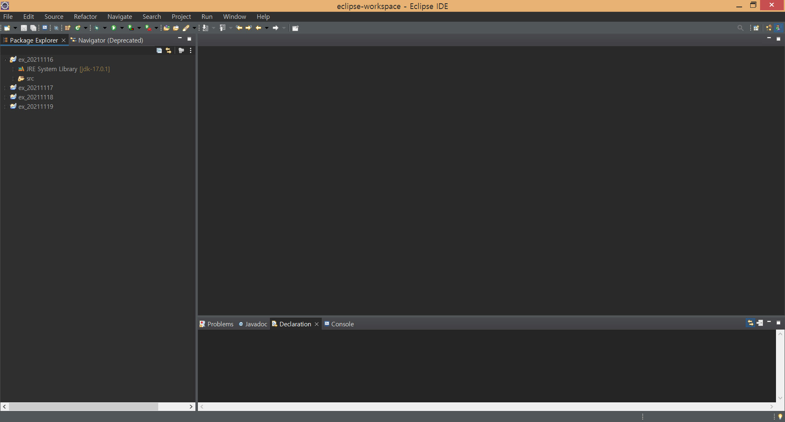Click the Open Type toolbar icon
The image size is (785, 422).
166,28
